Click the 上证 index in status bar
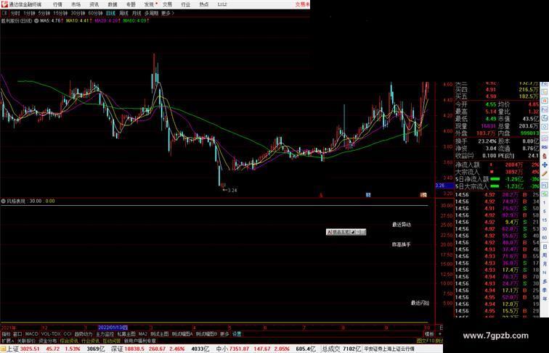Viewport: 549px width, 353px height. pos(12,349)
